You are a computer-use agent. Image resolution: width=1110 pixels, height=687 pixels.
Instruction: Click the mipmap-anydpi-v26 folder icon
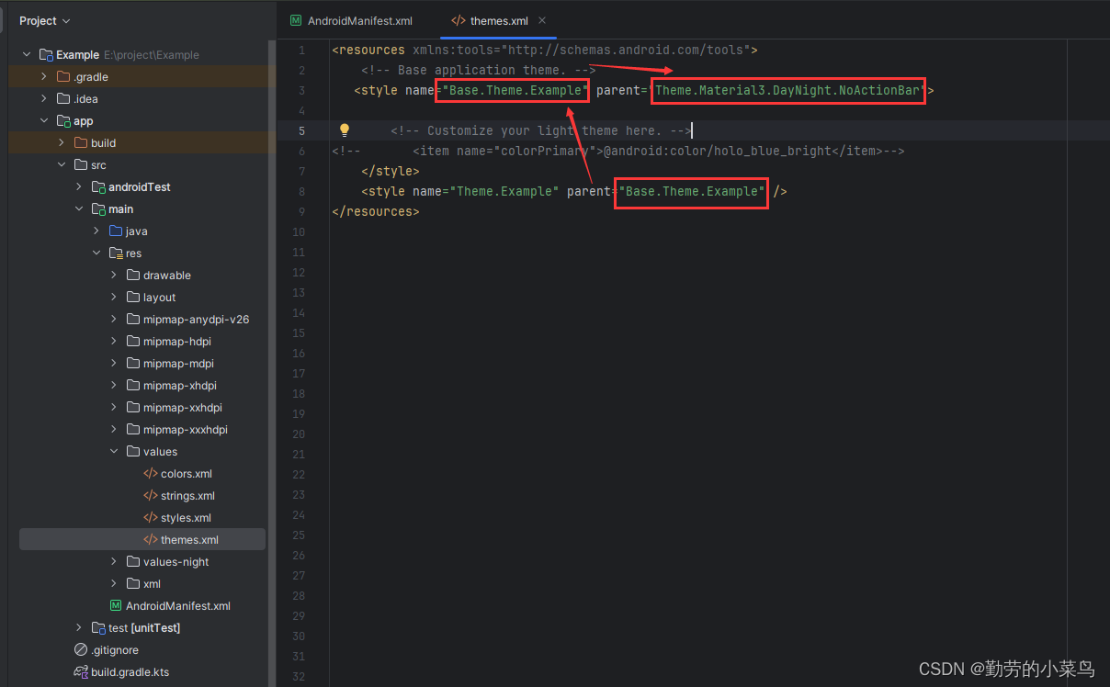[x=134, y=319]
